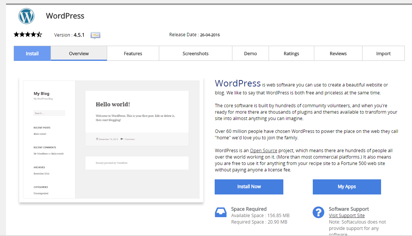
Task: Click the large blue WordPress description title
Action: coord(238,83)
